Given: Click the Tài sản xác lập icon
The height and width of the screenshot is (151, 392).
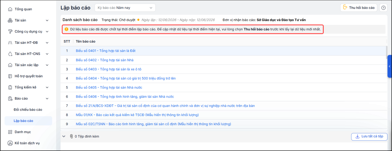Looking at the screenshot, I should (x=10, y=65).
